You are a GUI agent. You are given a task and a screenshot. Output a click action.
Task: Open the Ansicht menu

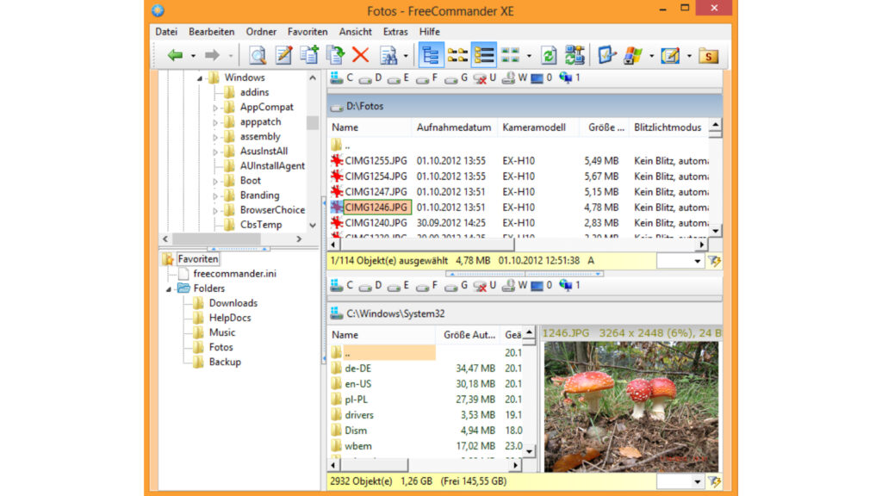pos(355,32)
